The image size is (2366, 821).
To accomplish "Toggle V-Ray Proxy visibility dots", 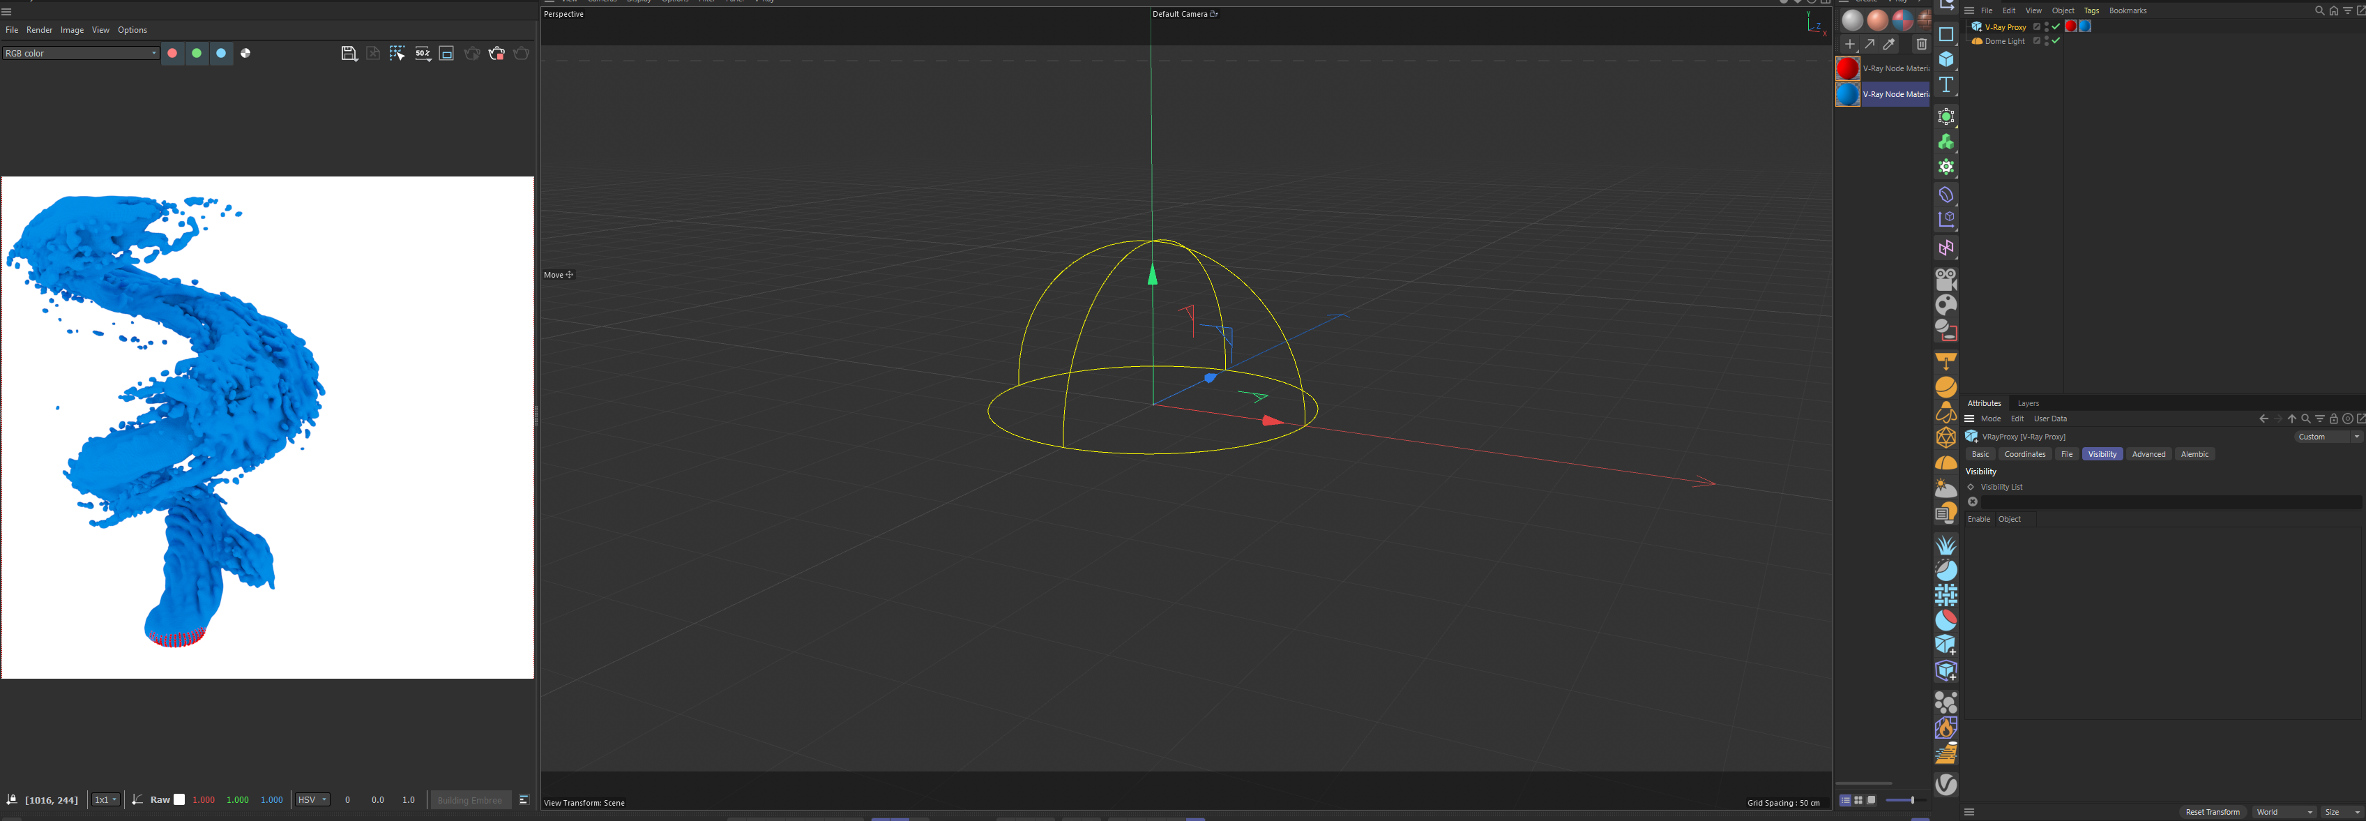I will (2047, 27).
